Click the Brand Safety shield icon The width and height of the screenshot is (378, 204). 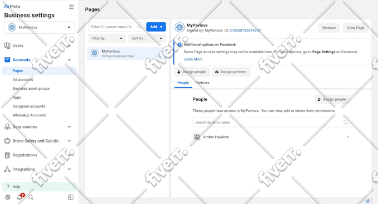(x=7, y=141)
